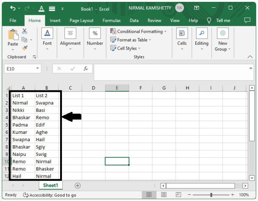
Task: Select column C header
Action: coord(70,88)
